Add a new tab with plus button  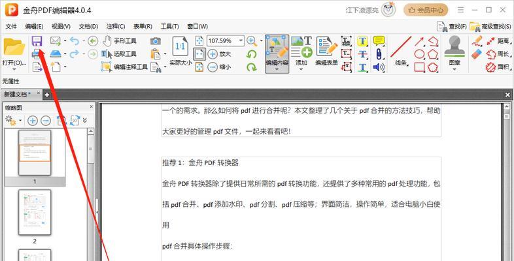point(47,95)
